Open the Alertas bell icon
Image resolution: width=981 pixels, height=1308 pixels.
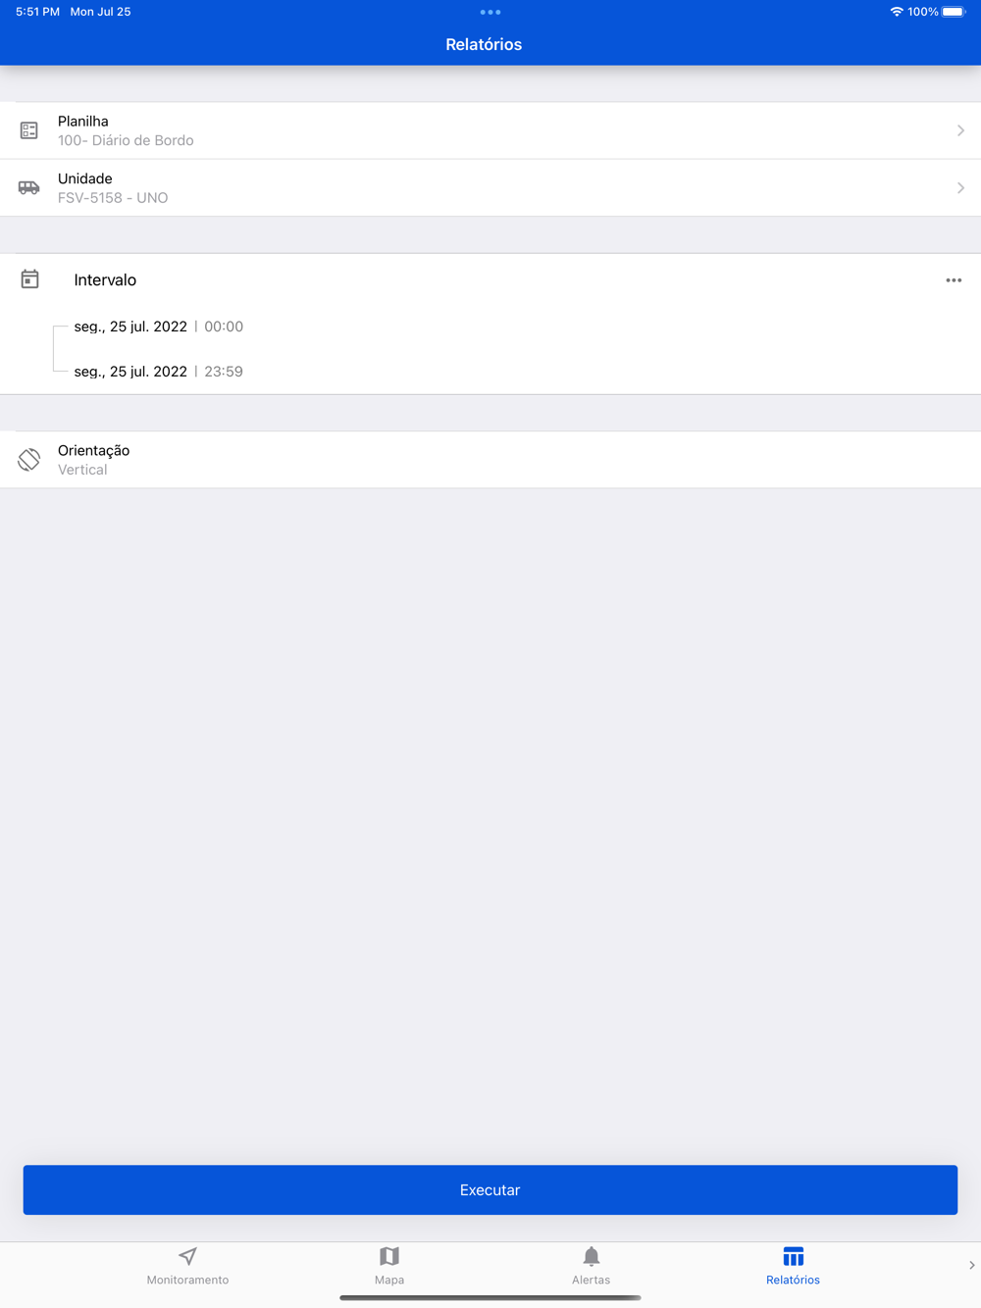(592, 1256)
